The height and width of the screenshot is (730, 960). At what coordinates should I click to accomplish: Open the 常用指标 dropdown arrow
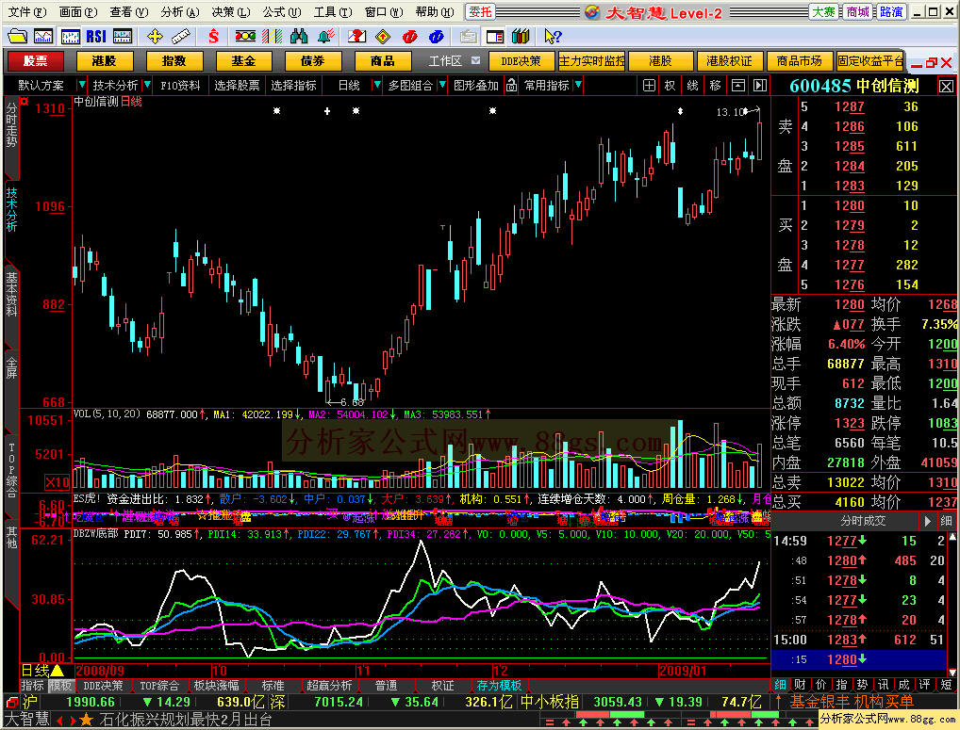578,85
